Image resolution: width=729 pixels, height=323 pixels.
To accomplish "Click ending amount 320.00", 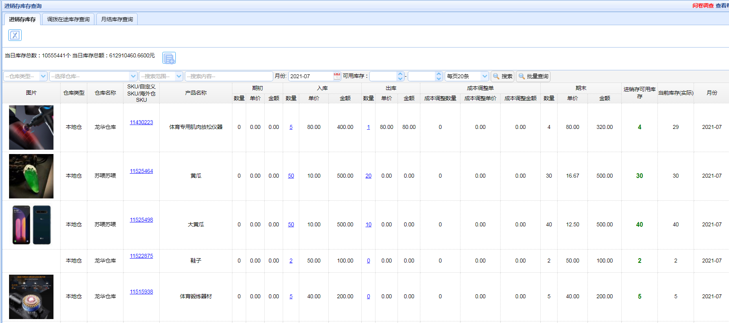I will click(x=604, y=127).
